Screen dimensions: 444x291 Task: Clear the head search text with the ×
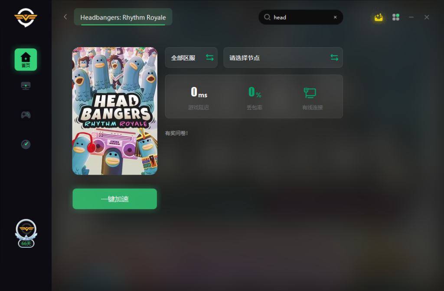335,17
